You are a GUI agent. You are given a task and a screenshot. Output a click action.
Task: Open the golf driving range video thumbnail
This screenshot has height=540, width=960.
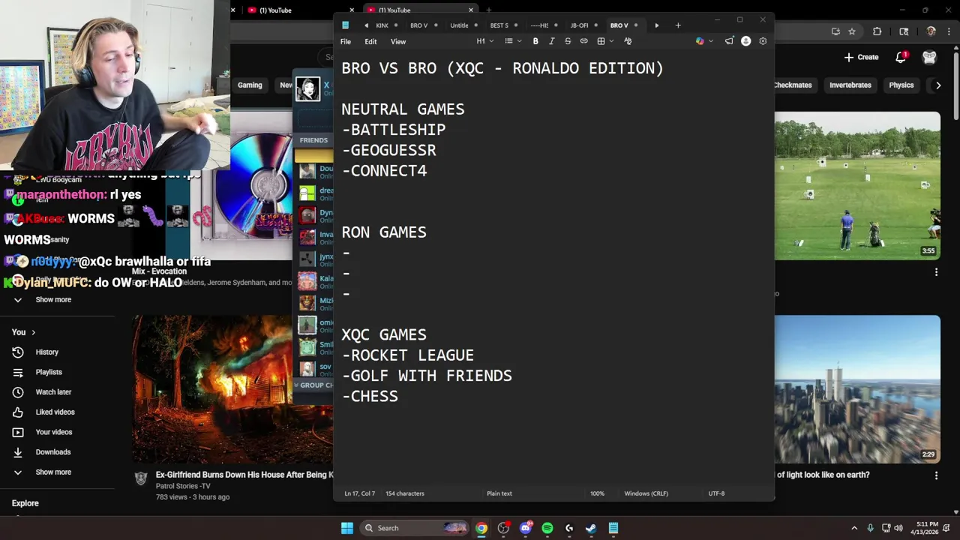[x=857, y=186]
